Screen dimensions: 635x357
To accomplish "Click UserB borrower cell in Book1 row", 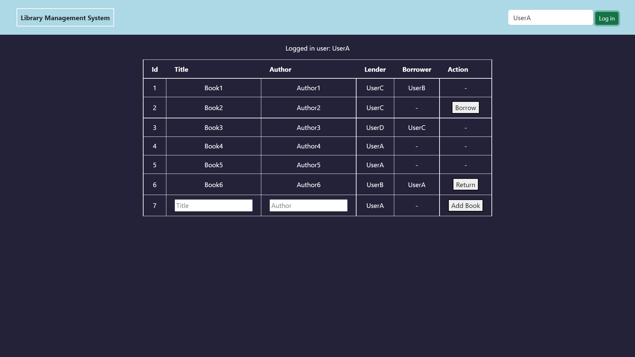I will [417, 88].
